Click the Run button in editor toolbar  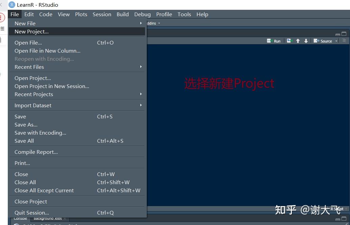tap(274, 41)
